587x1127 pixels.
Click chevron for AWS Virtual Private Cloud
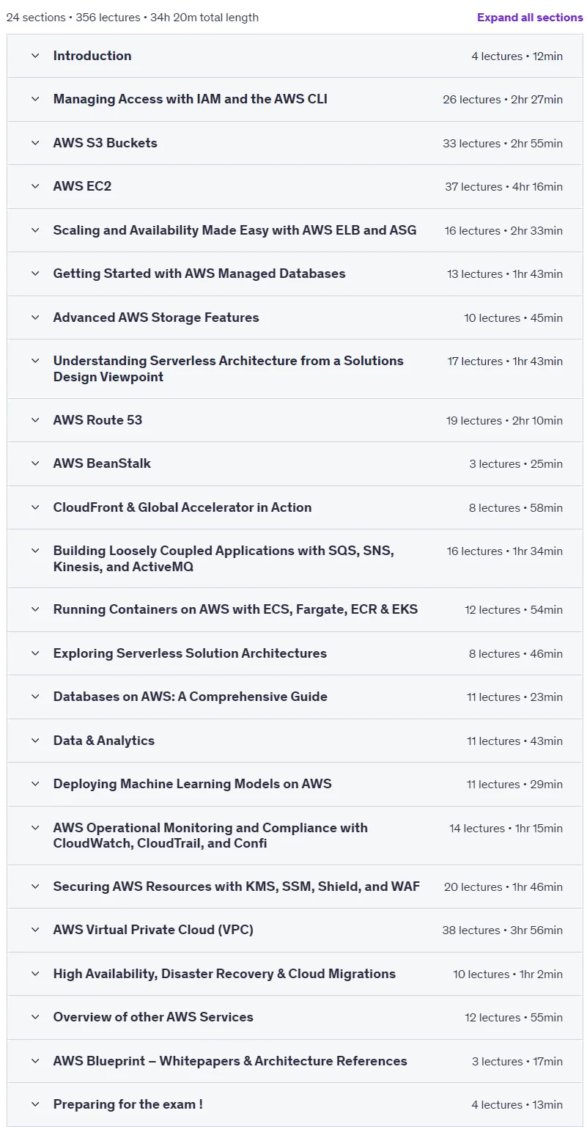[x=35, y=930]
